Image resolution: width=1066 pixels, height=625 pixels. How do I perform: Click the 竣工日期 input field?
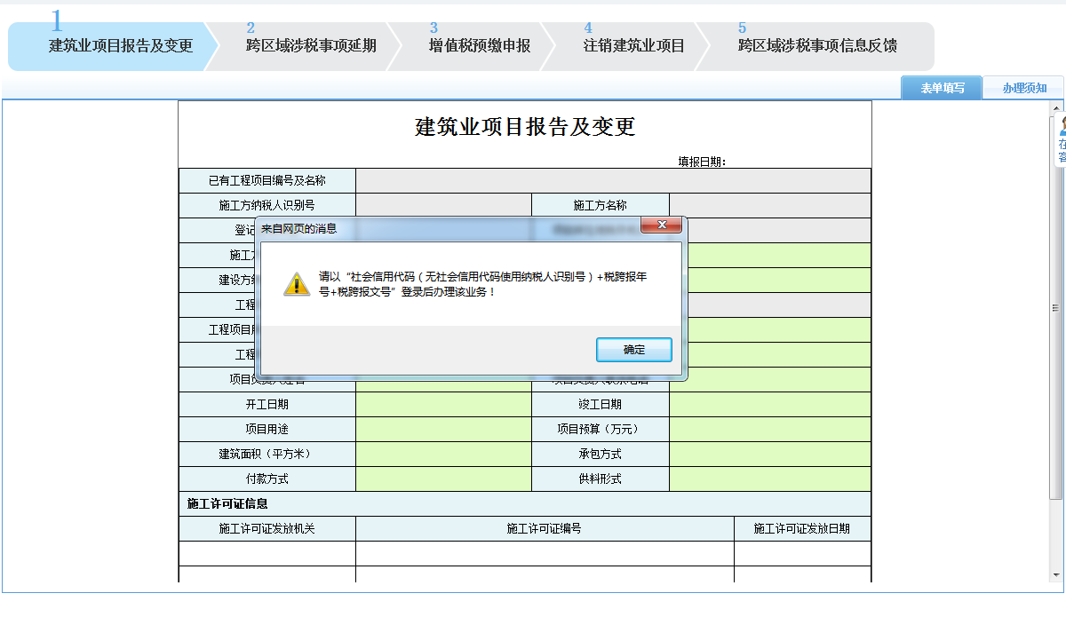(x=769, y=405)
